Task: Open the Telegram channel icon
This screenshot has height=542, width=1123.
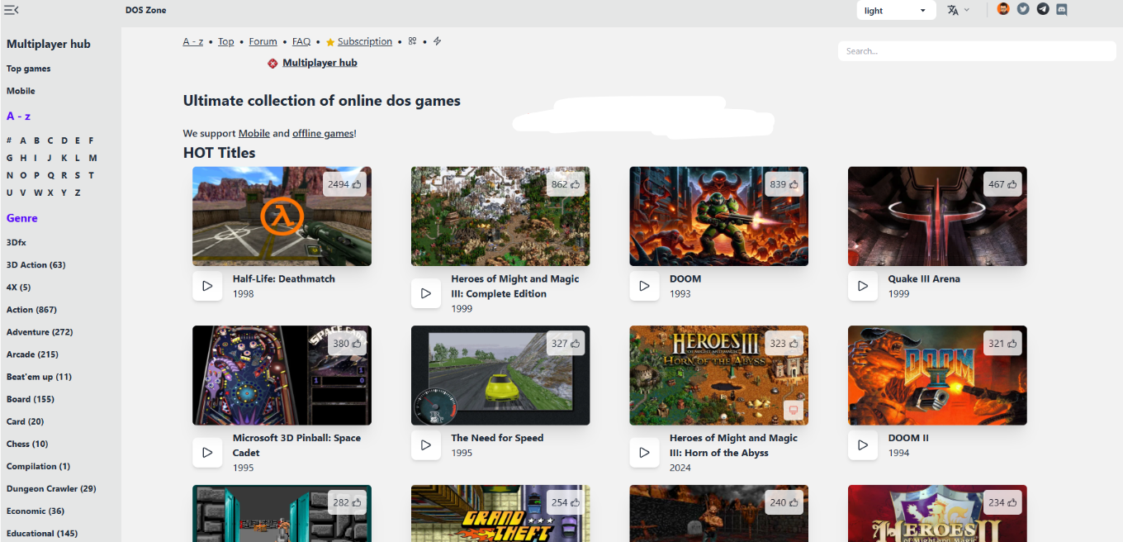Action: click(1043, 9)
